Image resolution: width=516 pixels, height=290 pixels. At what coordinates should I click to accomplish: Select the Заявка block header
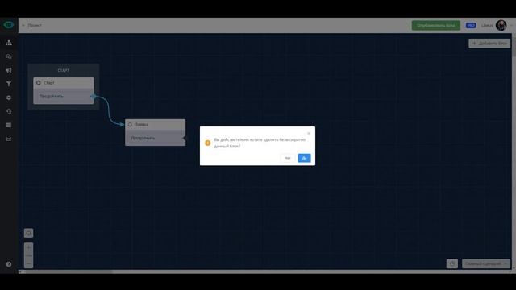click(x=155, y=125)
